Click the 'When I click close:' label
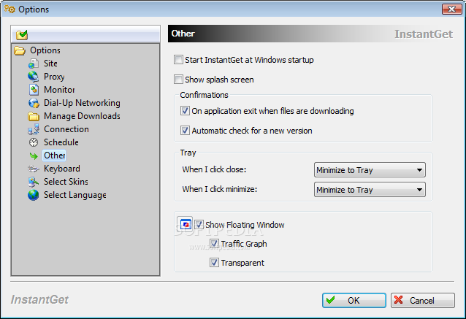466x319 pixels. click(214, 169)
